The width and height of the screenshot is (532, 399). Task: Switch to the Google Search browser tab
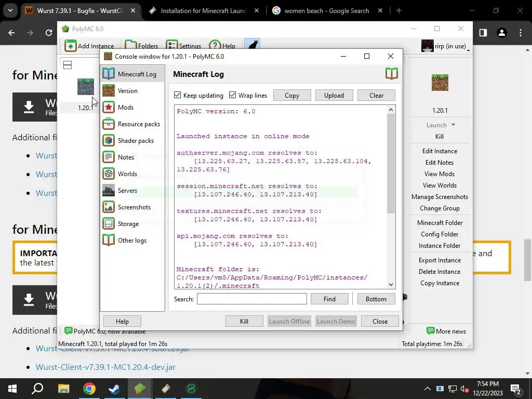pyautogui.click(x=327, y=10)
